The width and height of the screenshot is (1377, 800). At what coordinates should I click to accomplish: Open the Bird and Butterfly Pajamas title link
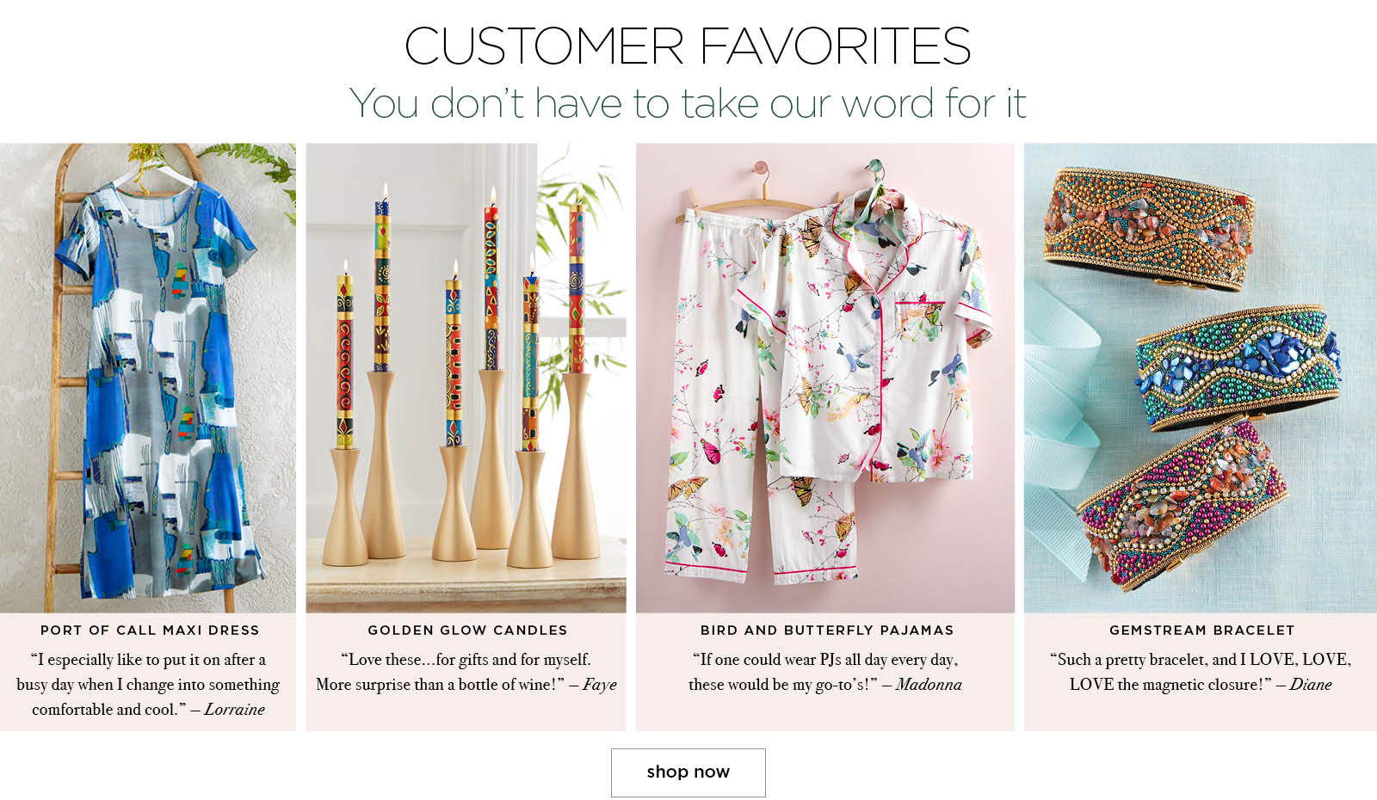tap(827, 630)
